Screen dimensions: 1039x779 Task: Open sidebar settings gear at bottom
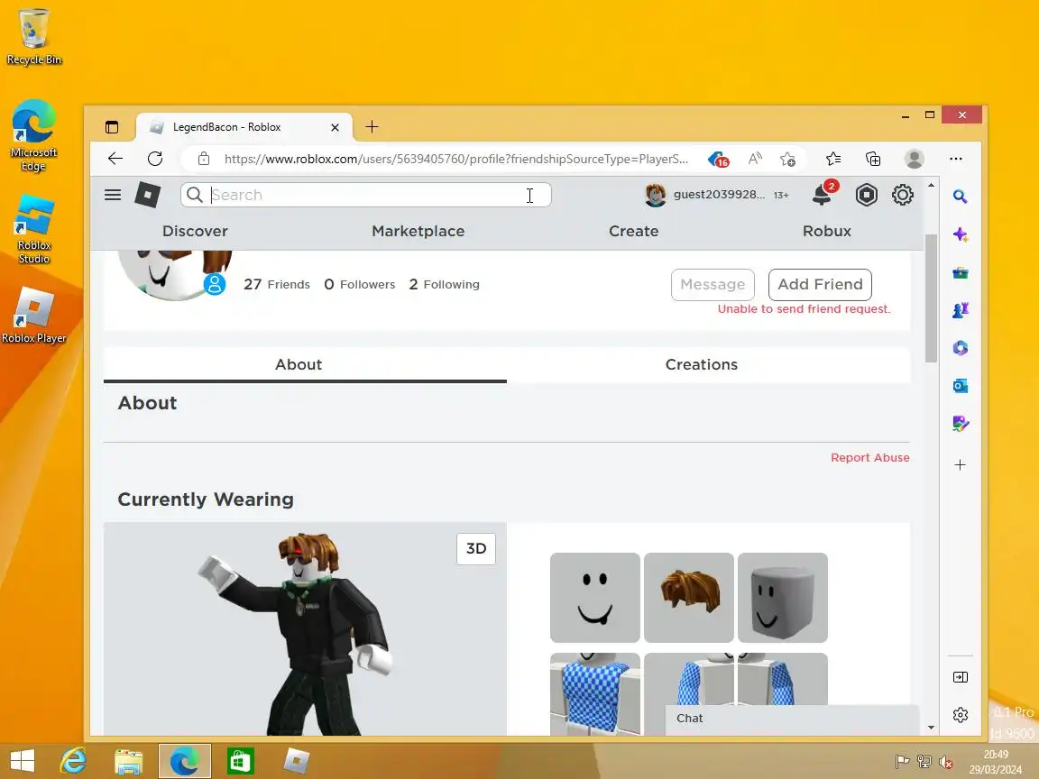(x=961, y=715)
